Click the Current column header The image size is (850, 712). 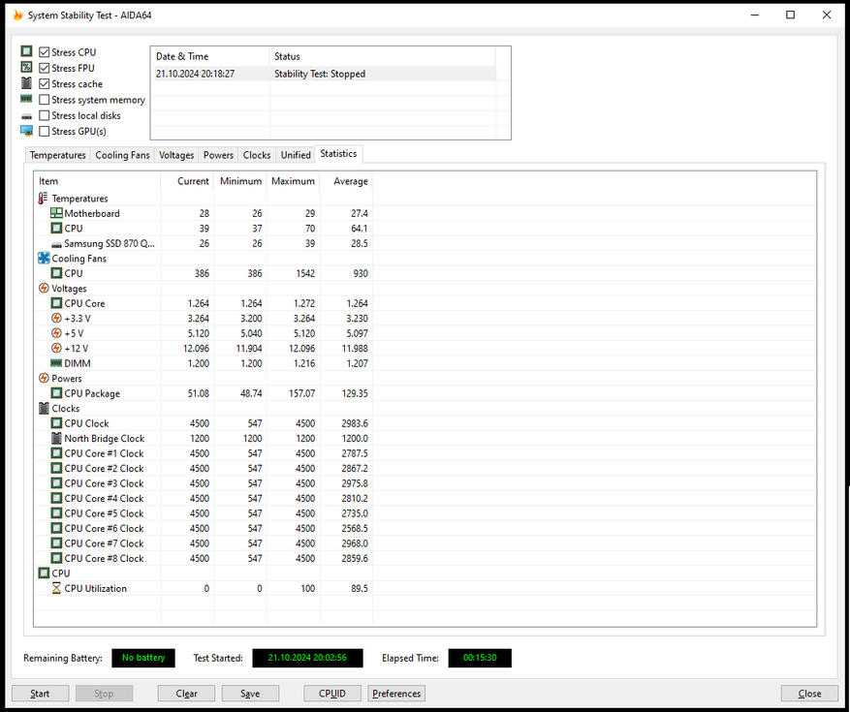(x=188, y=181)
